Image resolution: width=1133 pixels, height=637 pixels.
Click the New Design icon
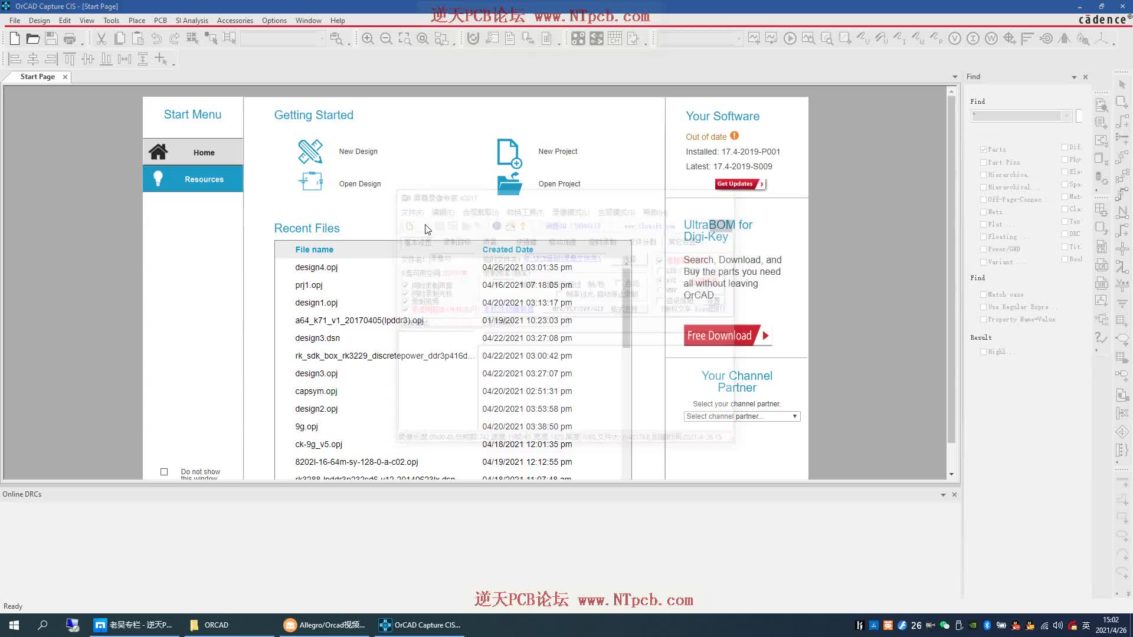click(309, 151)
